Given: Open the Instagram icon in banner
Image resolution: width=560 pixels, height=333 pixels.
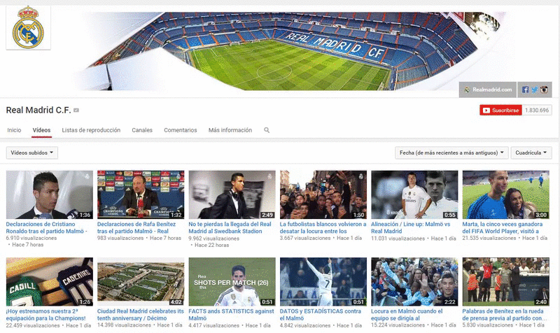Looking at the screenshot, I should [544, 90].
